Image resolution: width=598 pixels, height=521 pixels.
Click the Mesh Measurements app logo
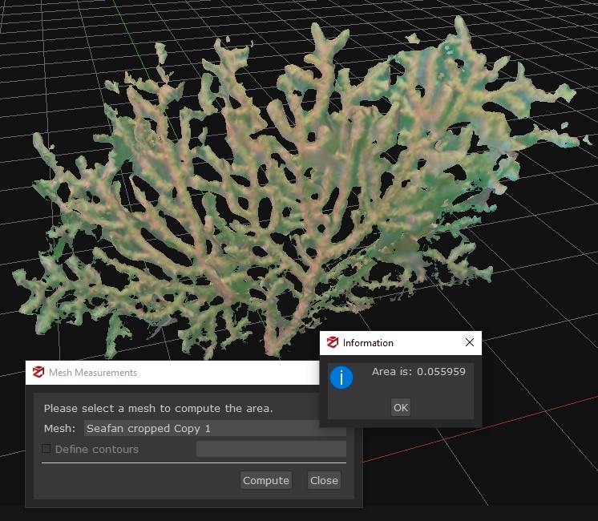(x=38, y=372)
